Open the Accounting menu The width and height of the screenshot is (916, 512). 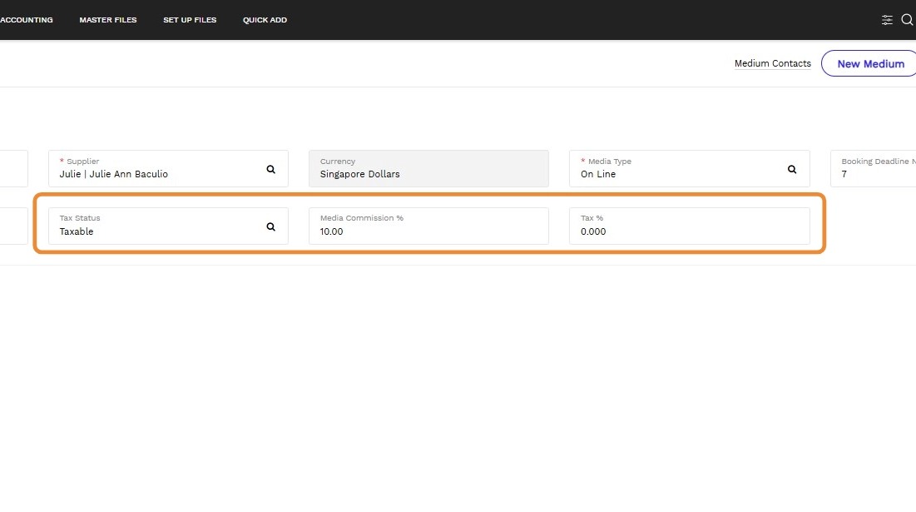click(x=27, y=20)
